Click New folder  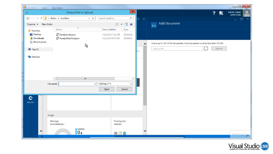click(47, 24)
